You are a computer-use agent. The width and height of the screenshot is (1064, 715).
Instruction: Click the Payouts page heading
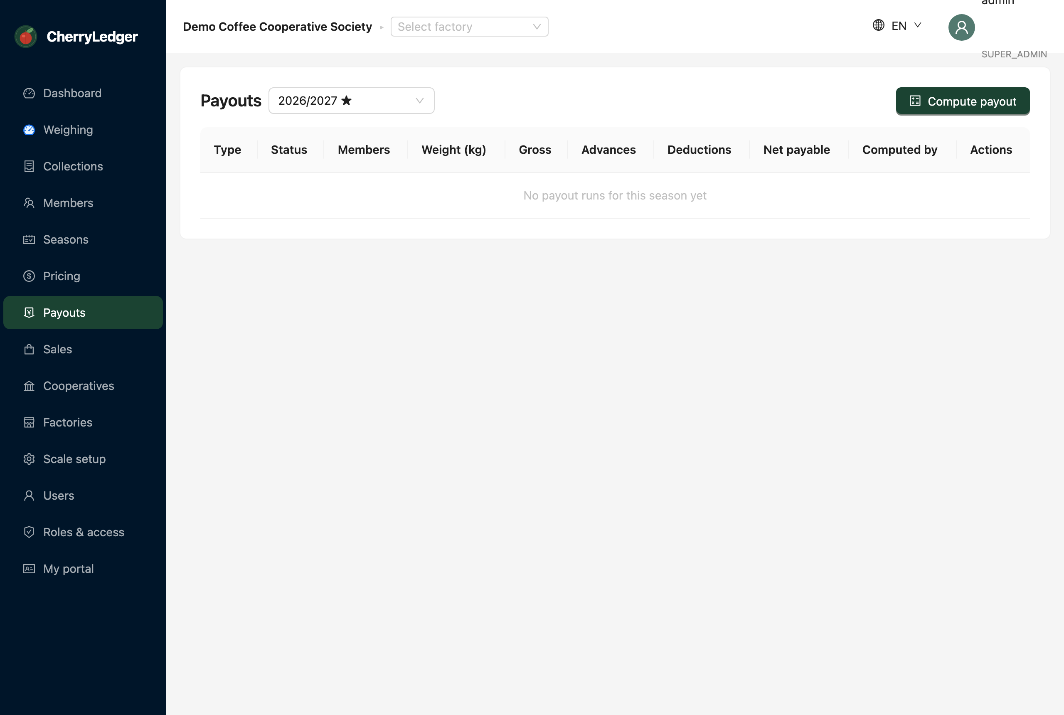pyautogui.click(x=231, y=100)
